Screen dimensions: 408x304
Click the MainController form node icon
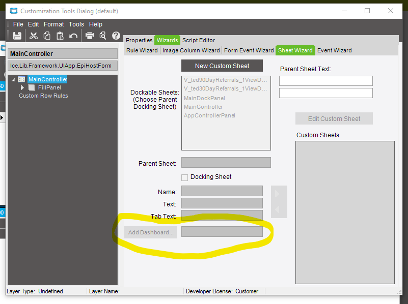coord(21,79)
